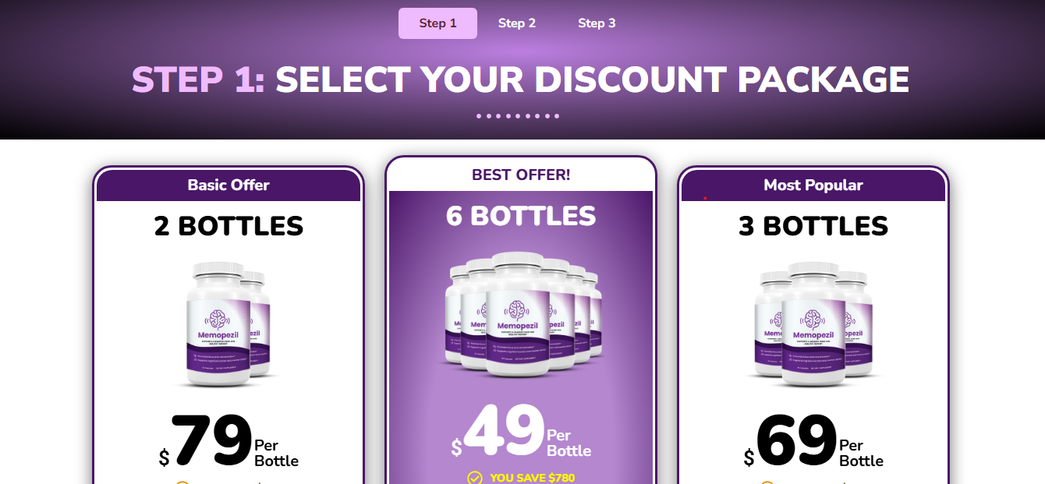Image resolution: width=1045 pixels, height=484 pixels.
Task: Select the Most Popular header banner
Action: point(813,185)
